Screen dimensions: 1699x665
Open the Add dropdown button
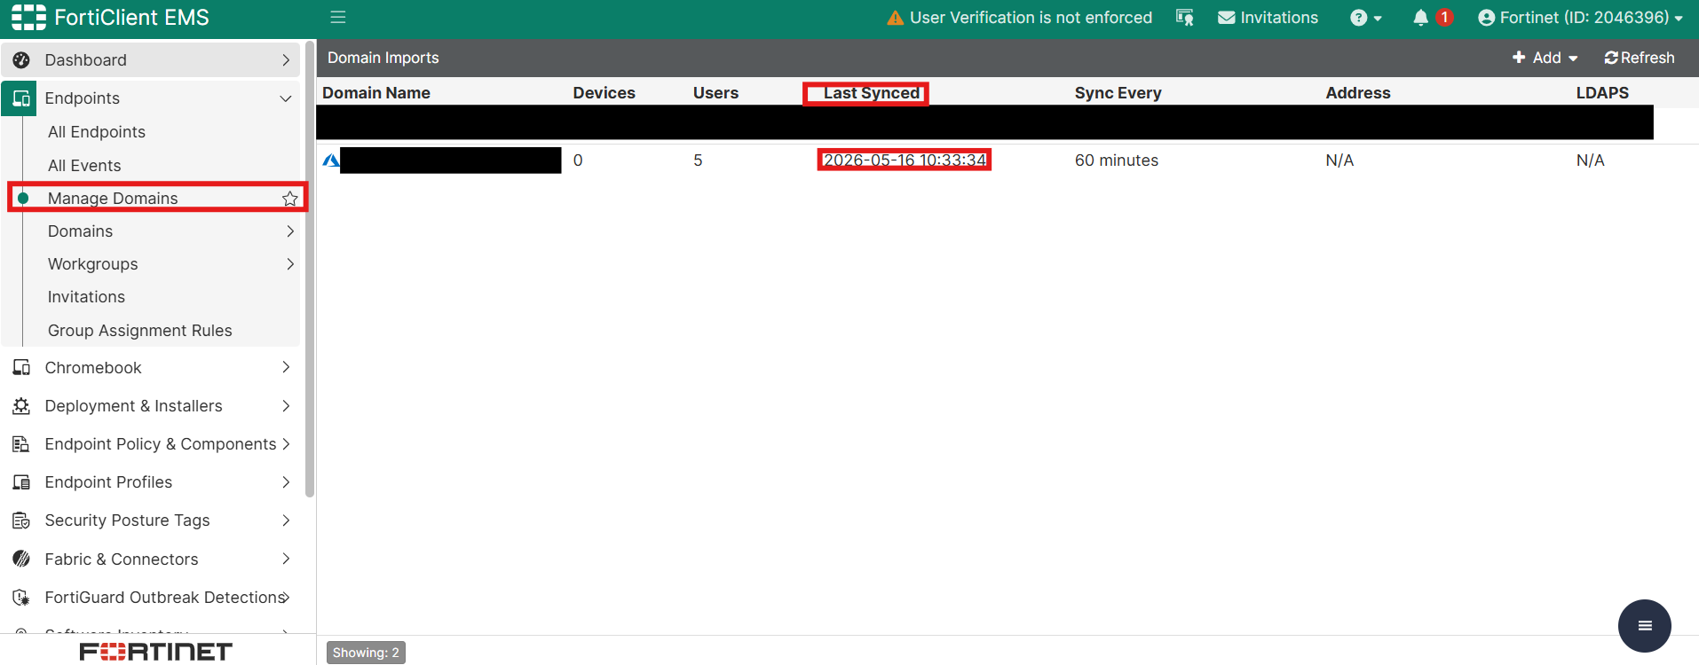[x=1545, y=58]
